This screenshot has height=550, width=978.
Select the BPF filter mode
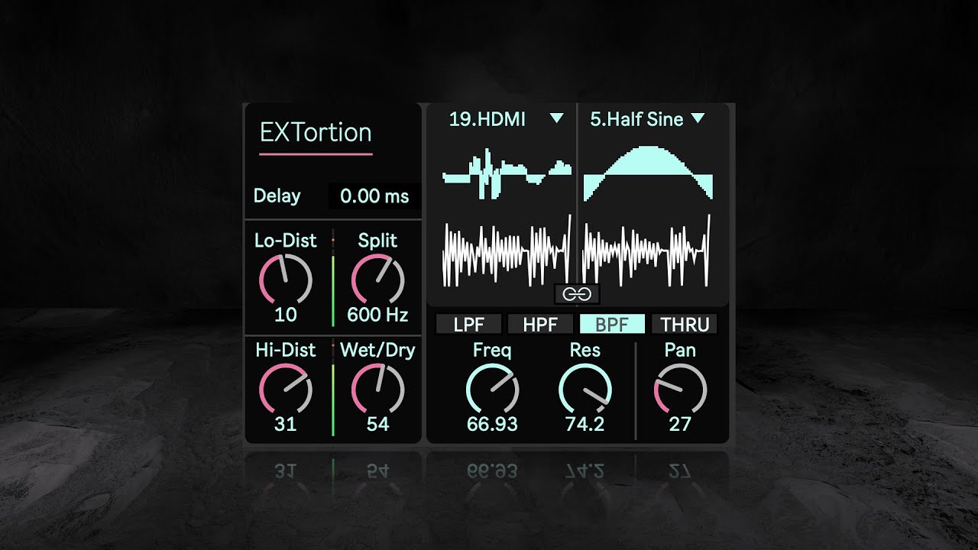tap(612, 324)
